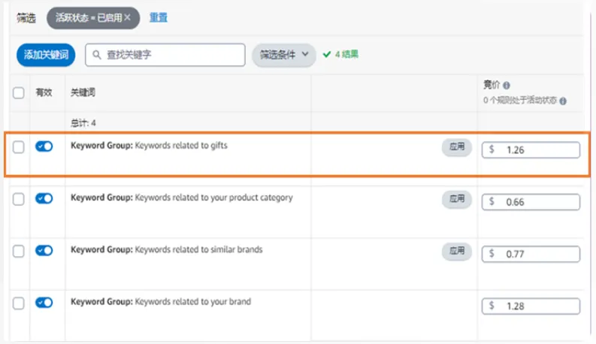Toggle the your brand keyword group switch
The width and height of the screenshot is (596, 344).
click(x=44, y=303)
